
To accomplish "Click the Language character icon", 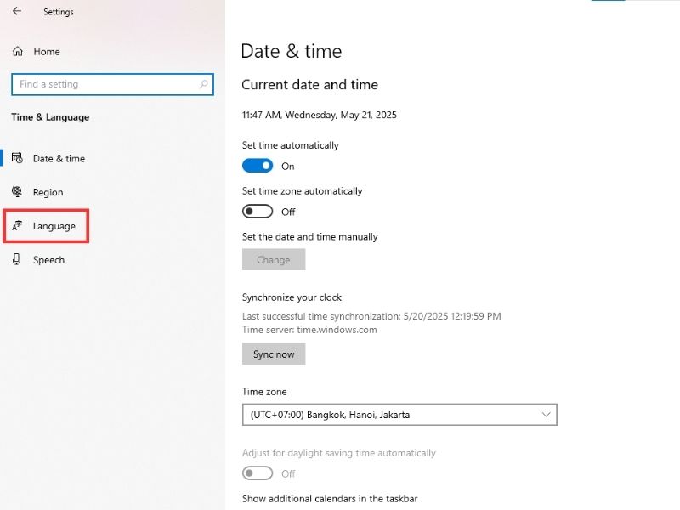I will pyautogui.click(x=18, y=226).
